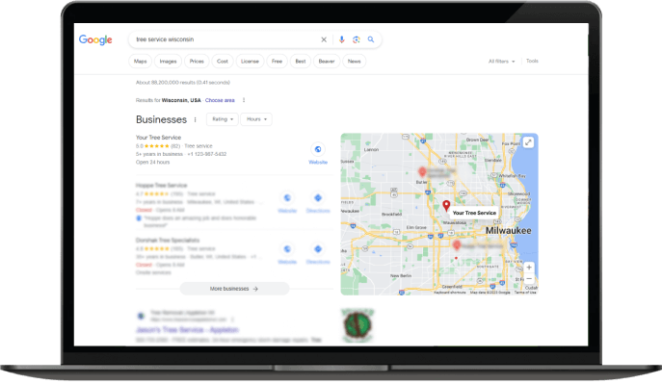Open three-dot menu beside Choose area
The width and height of the screenshot is (662, 384).
pyautogui.click(x=244, y=100)
